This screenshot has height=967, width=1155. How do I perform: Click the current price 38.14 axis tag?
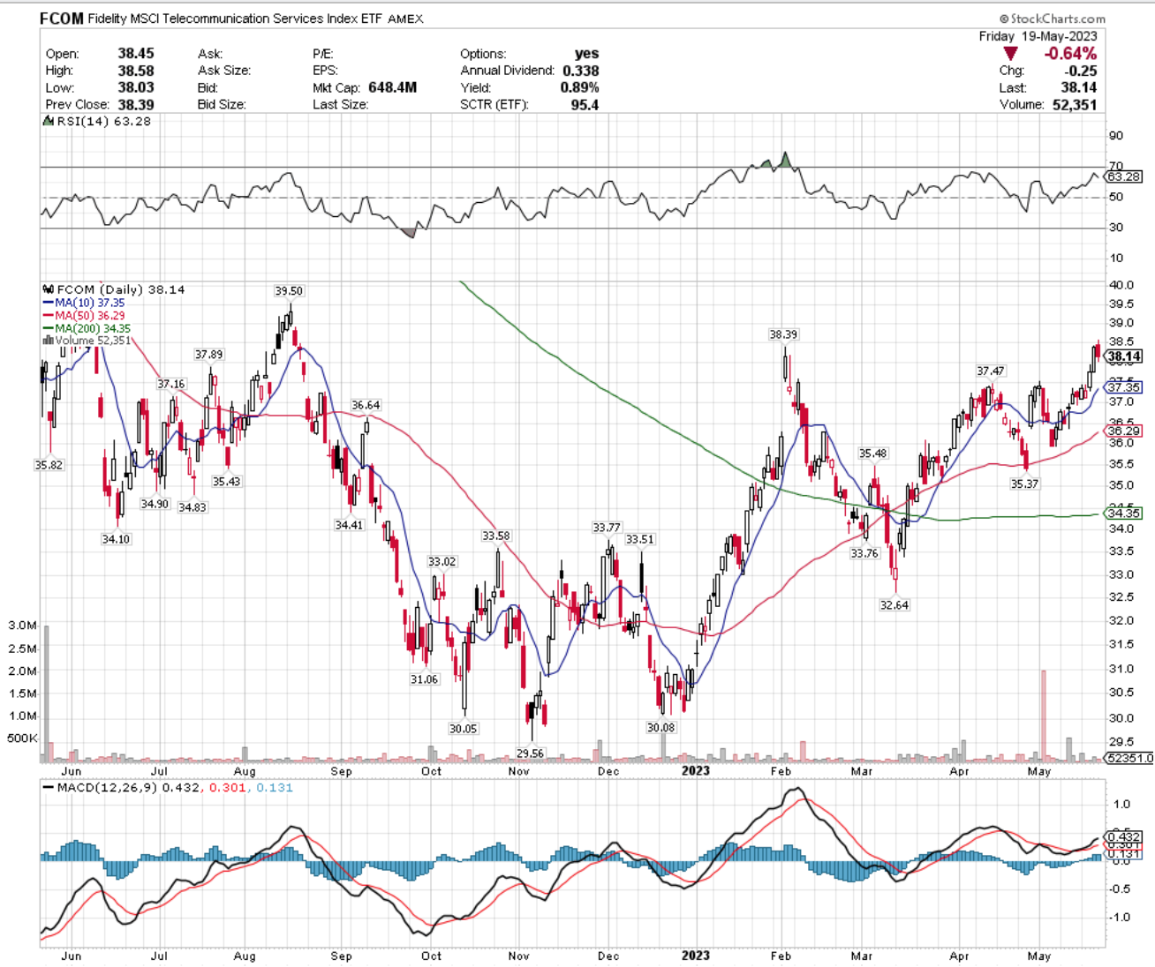pyautogui.click(x=1124, y=356)
